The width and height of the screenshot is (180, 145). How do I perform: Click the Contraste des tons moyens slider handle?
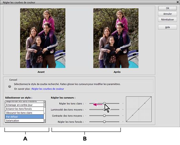104,115
